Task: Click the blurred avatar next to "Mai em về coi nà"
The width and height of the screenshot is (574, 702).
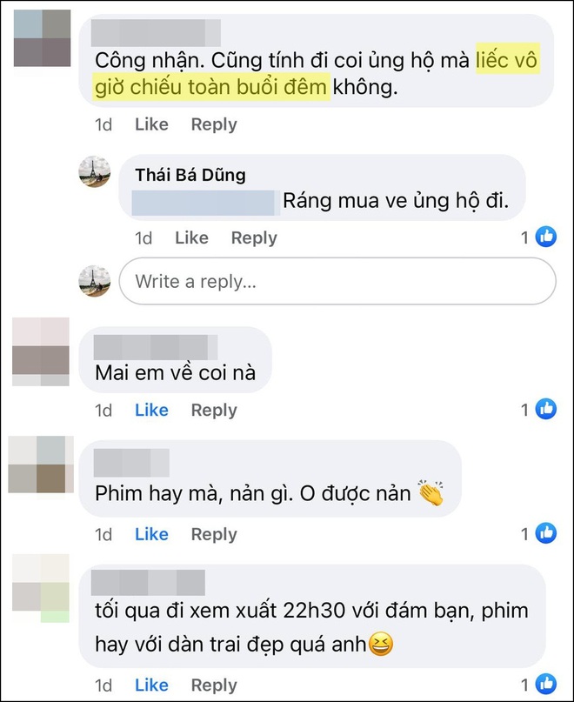Action: coord(41,351)
